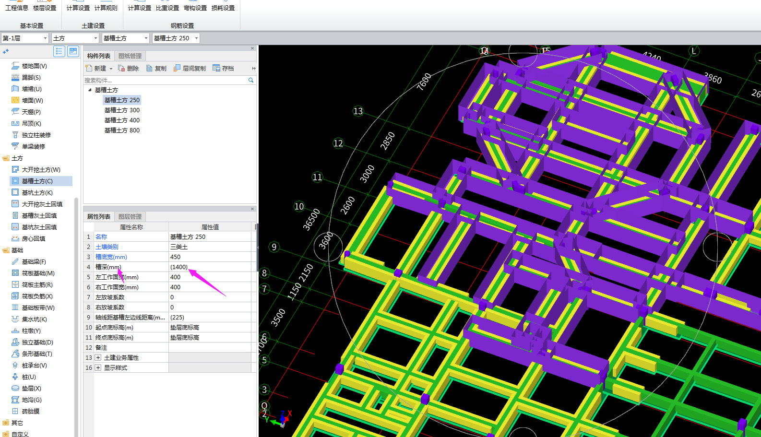761x437 pixels.
Task: Select 基槽土方 800 in component list
Action: 122,130
